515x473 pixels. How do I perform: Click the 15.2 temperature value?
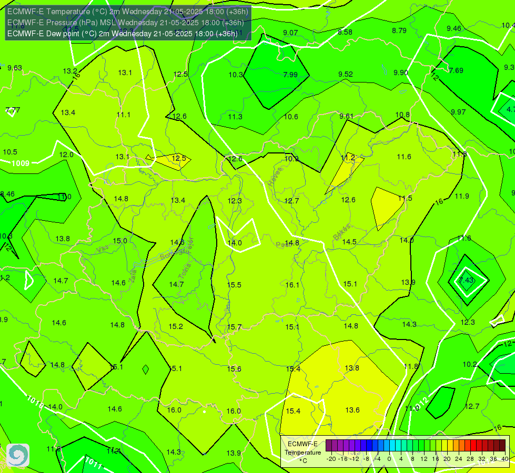(x=176, y=326)
